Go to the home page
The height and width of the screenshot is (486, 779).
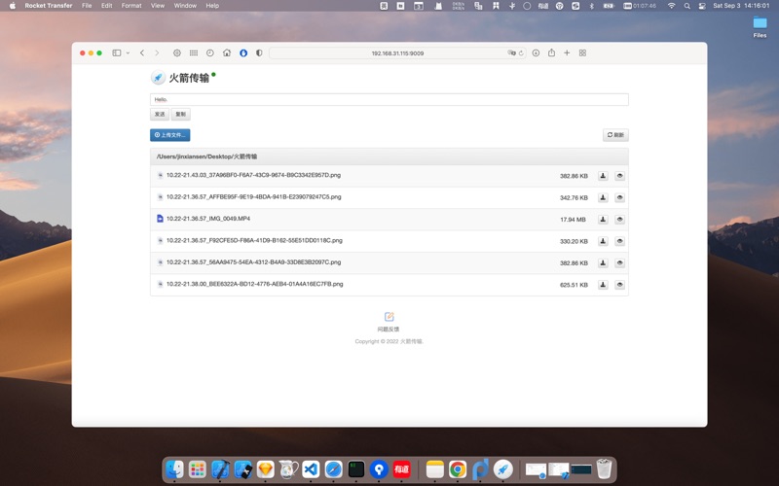click(227, 53)
